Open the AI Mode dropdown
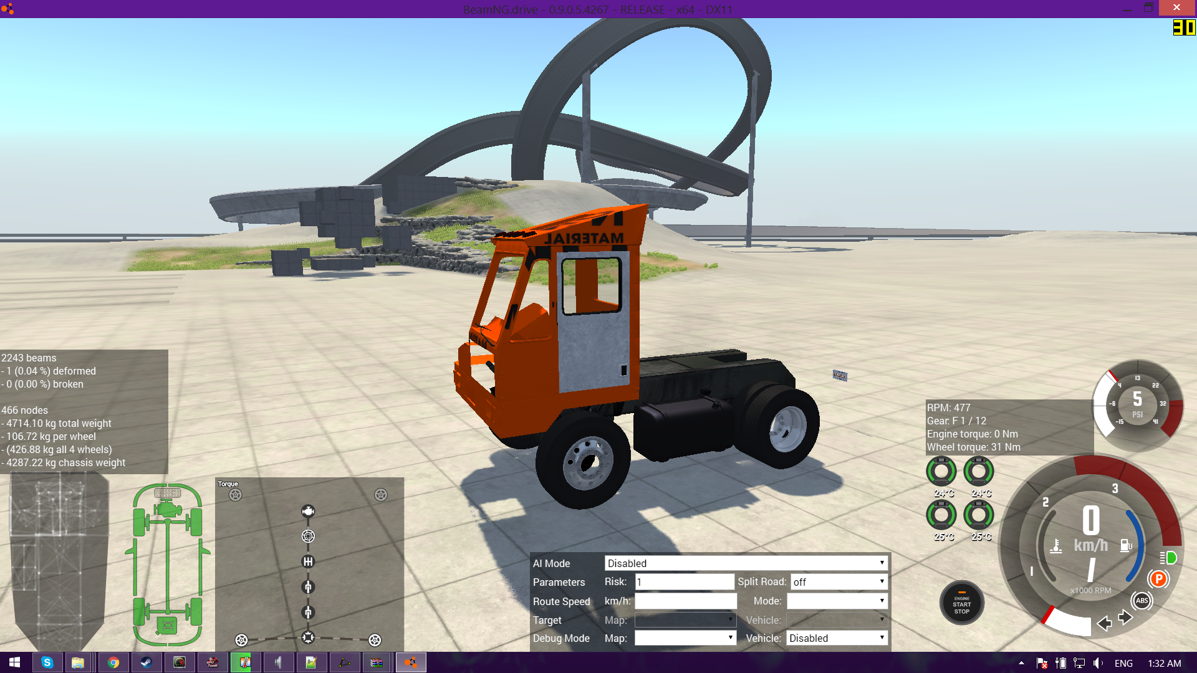This screenshot has width=1197, height=673. point(746,563)
